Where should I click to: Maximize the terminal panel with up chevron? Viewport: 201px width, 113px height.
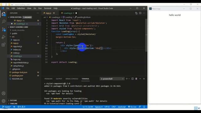(x=140, y=79)
